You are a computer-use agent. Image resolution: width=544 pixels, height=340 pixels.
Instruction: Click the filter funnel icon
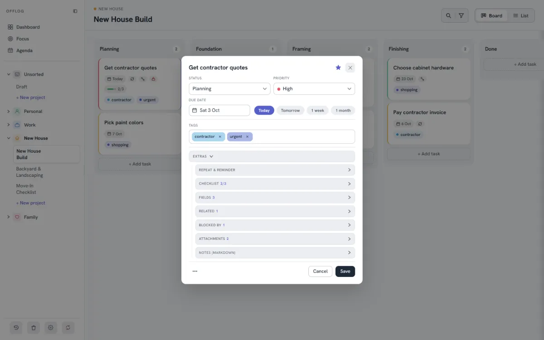point(461,15)
